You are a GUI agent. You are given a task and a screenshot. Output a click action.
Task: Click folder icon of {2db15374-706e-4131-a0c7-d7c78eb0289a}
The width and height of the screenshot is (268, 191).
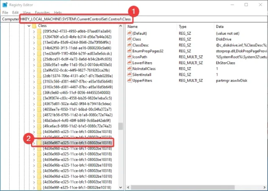point(39,76)
